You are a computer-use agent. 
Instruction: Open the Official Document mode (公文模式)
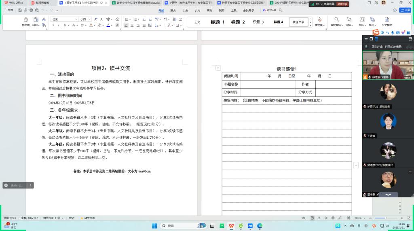click(387, 21)
